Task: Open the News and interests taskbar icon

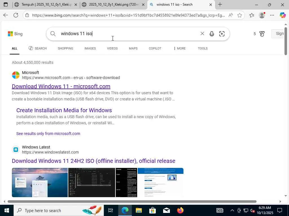Action: 220,210
